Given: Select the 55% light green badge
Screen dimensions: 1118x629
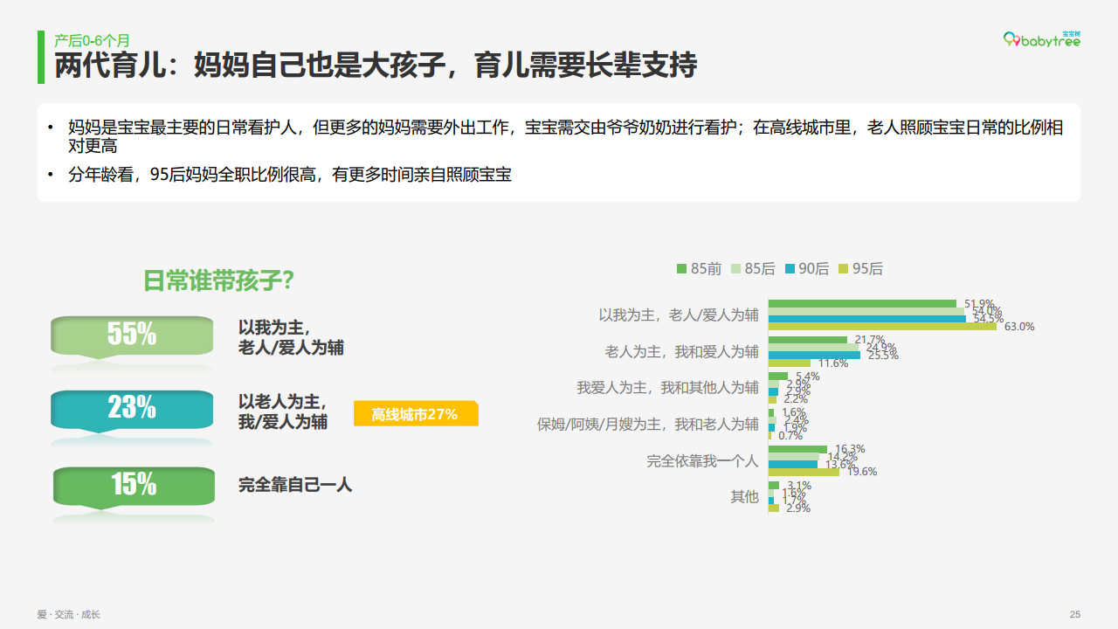Looking at the screenshot, I should [x=132, y=335].
